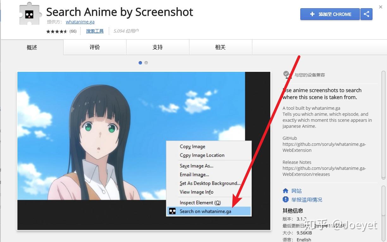Click the star rating icons
The height and width of the screenshot is (242, 387).
(x=57, y=31)
